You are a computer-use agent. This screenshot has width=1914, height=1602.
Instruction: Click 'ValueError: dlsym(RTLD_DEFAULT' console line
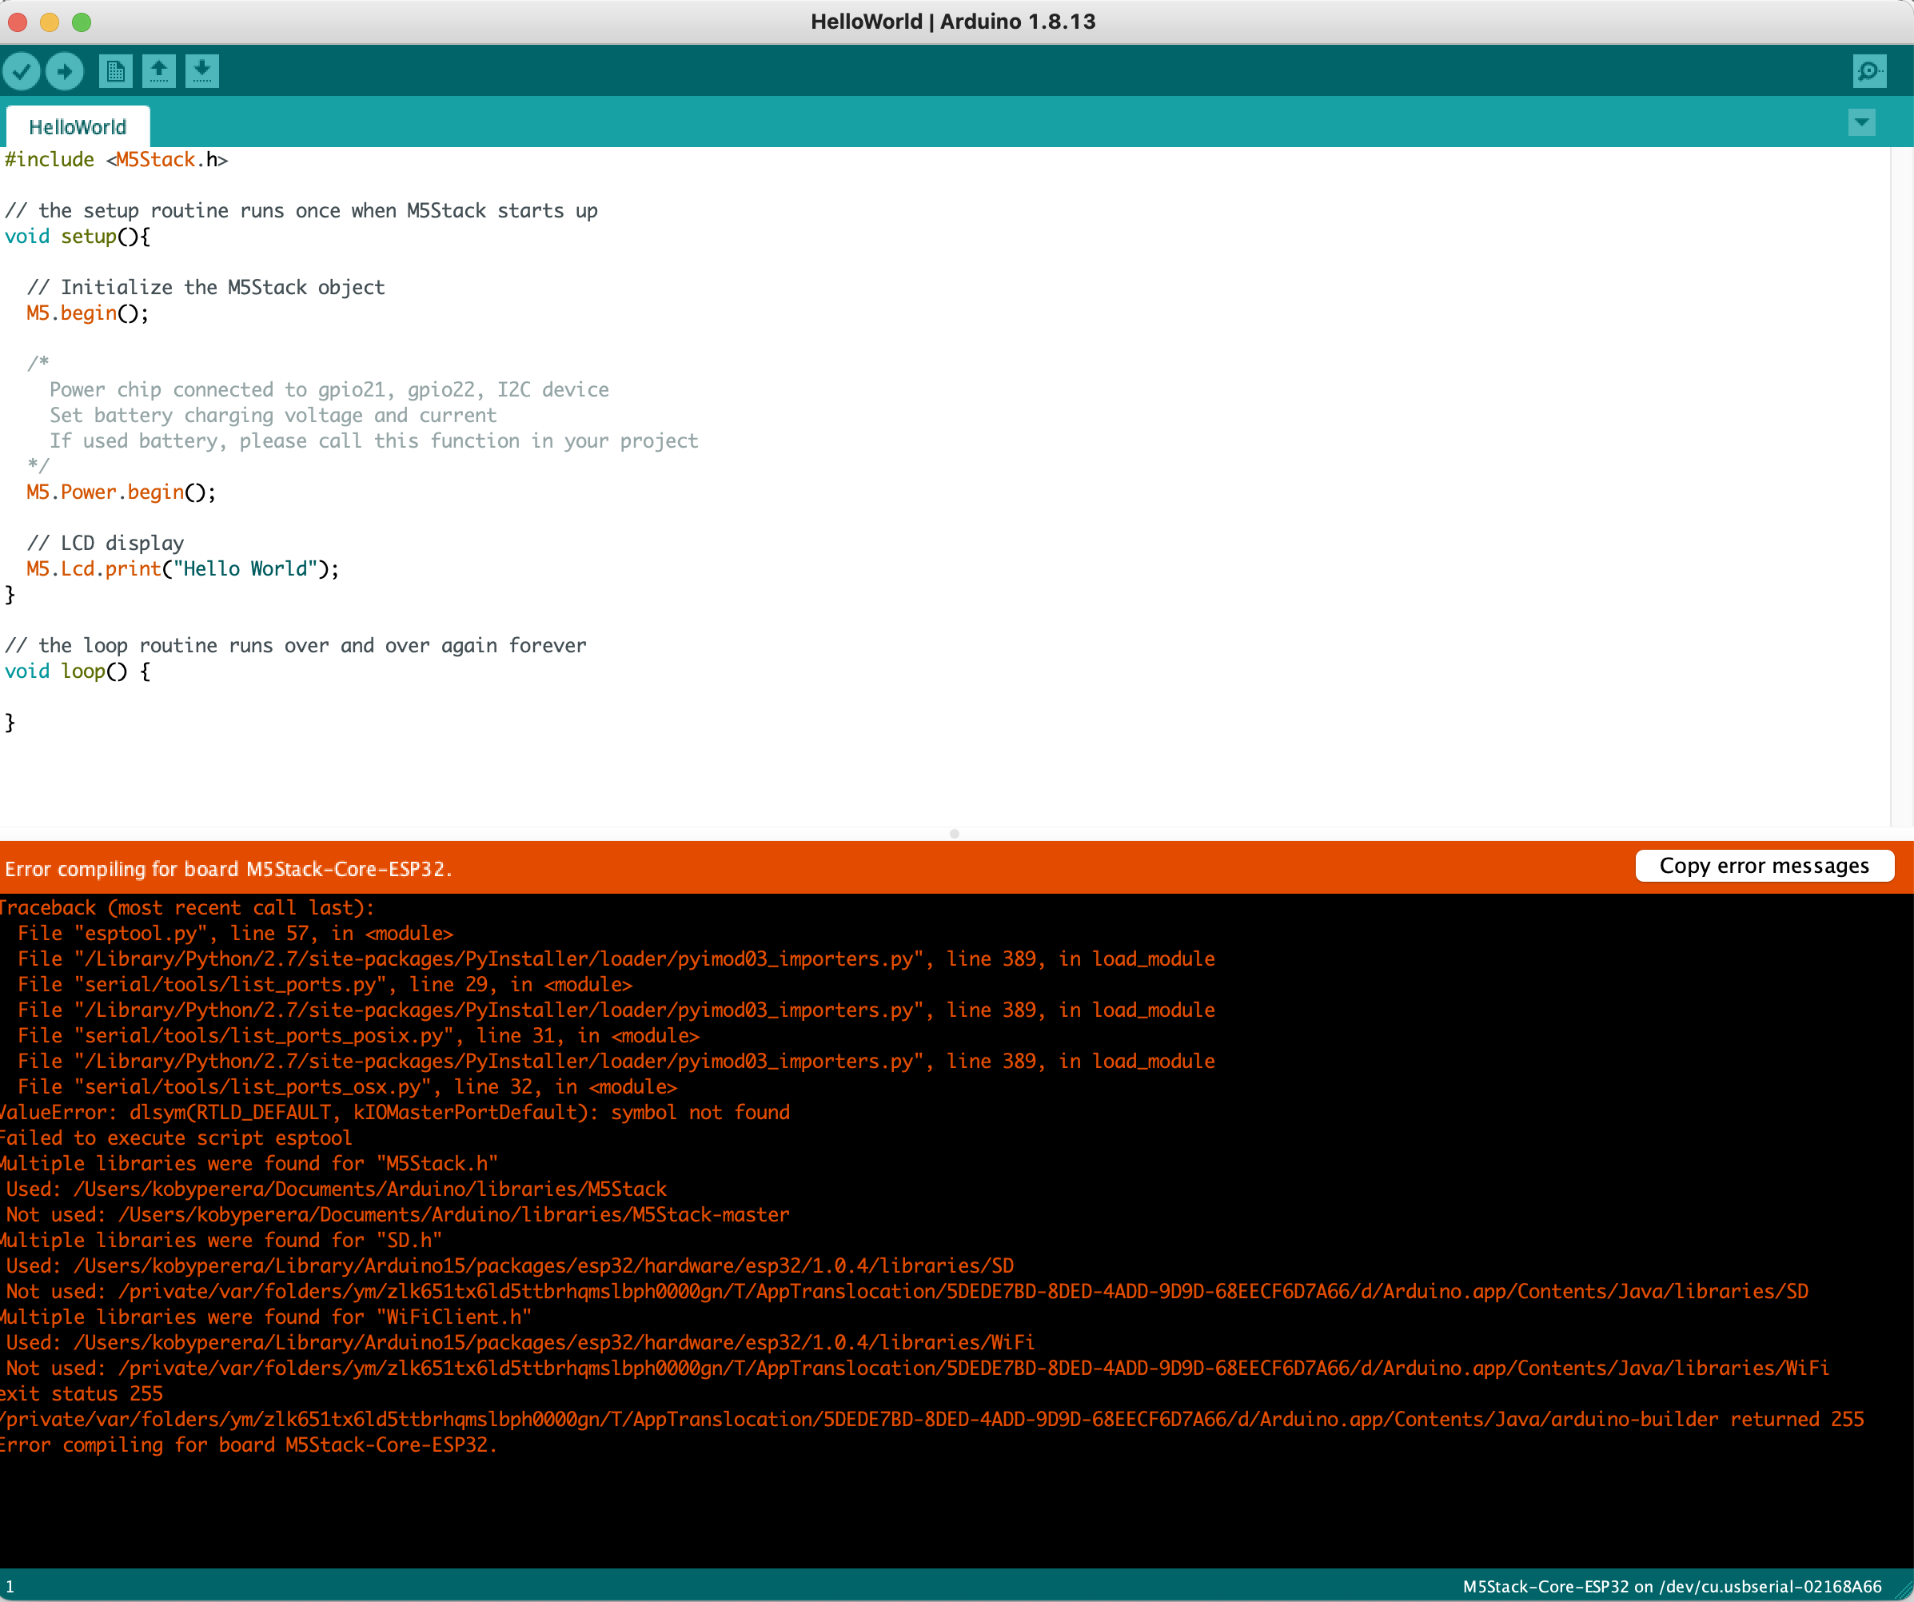pyautogui.click(x=395, y=1112)
